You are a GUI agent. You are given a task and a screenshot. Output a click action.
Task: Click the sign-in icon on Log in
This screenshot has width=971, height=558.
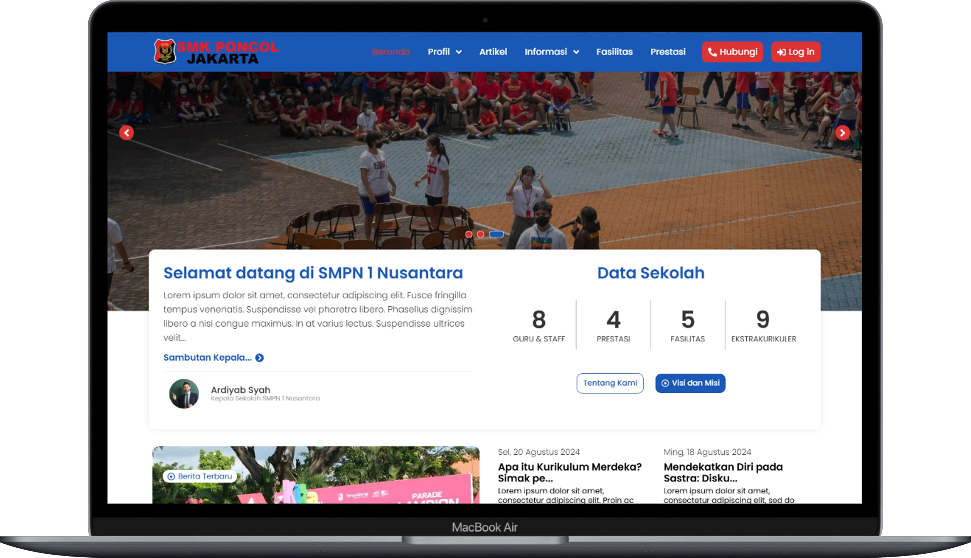[x=781, y=52]
